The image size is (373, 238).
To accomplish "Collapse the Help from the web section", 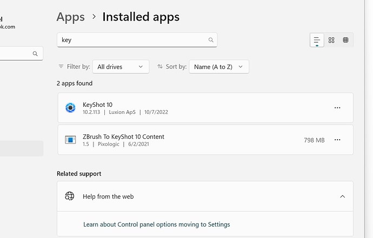I will (x=343, y=196).
